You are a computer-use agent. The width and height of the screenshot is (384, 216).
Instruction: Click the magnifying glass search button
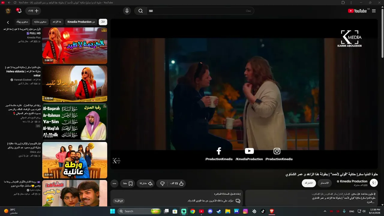tap(140, 11)
